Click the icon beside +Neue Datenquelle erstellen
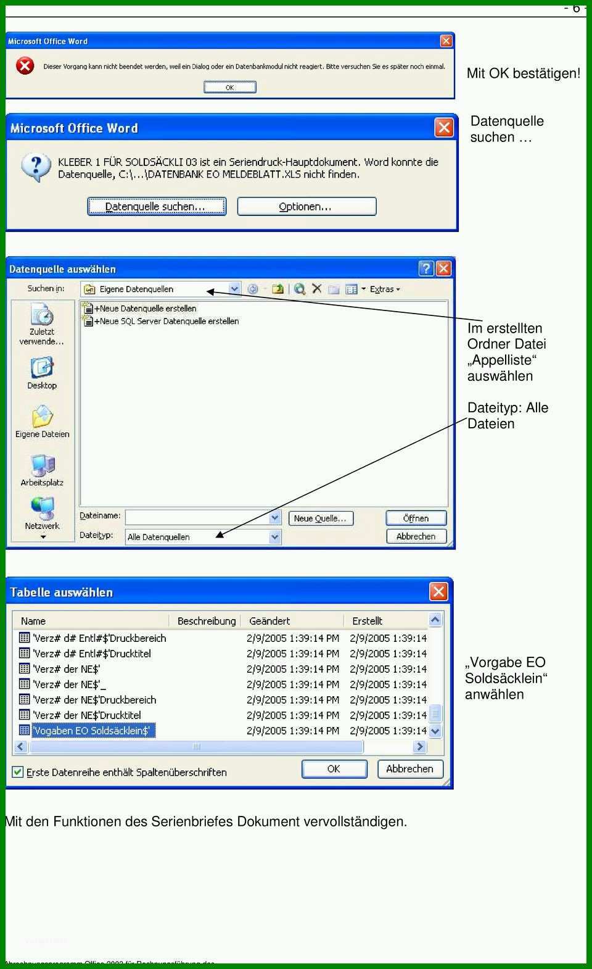Screen dimensions: 592x969 (88, 308)
